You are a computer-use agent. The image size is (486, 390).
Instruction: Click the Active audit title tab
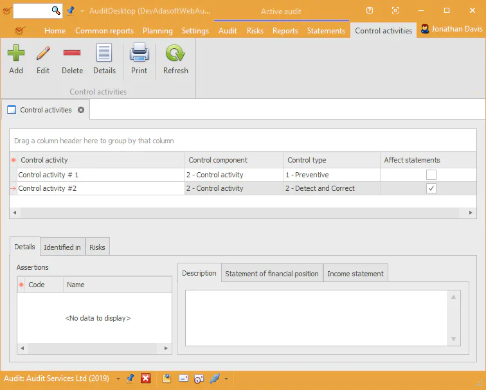tap(281, 12)
